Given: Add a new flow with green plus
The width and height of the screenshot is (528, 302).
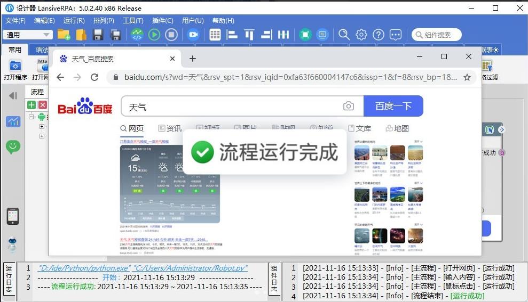Looking at the screenshot, I should pyautogui.click(x=31, y=105).
